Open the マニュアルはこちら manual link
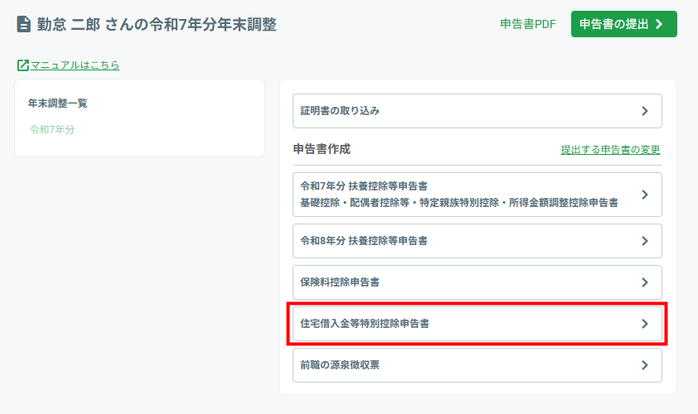 point(75,65)
